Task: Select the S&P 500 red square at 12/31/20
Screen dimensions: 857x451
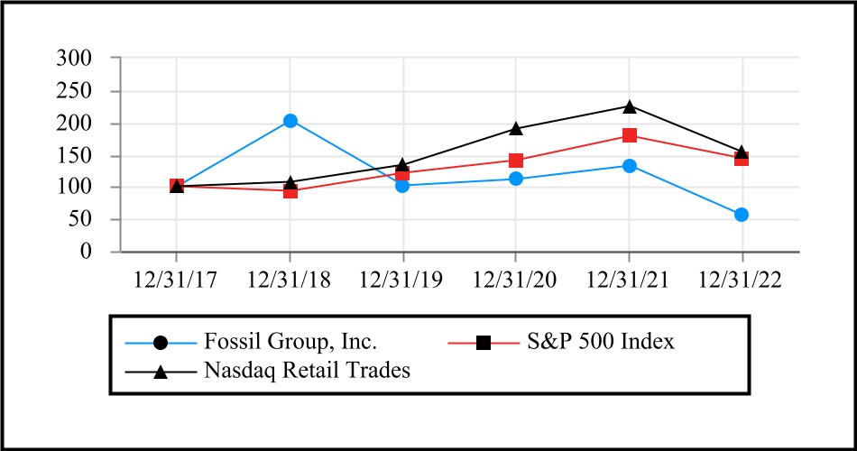Action: [x=516, y=161]
